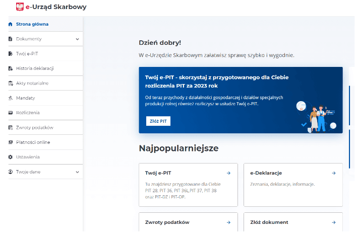
Task: Open the Mandaty menu item
Action: [x=25, y=98]
